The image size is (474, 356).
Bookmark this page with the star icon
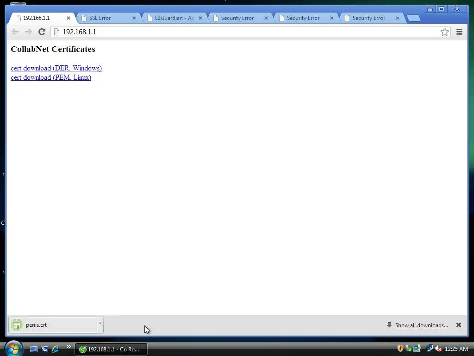point(444,32)
